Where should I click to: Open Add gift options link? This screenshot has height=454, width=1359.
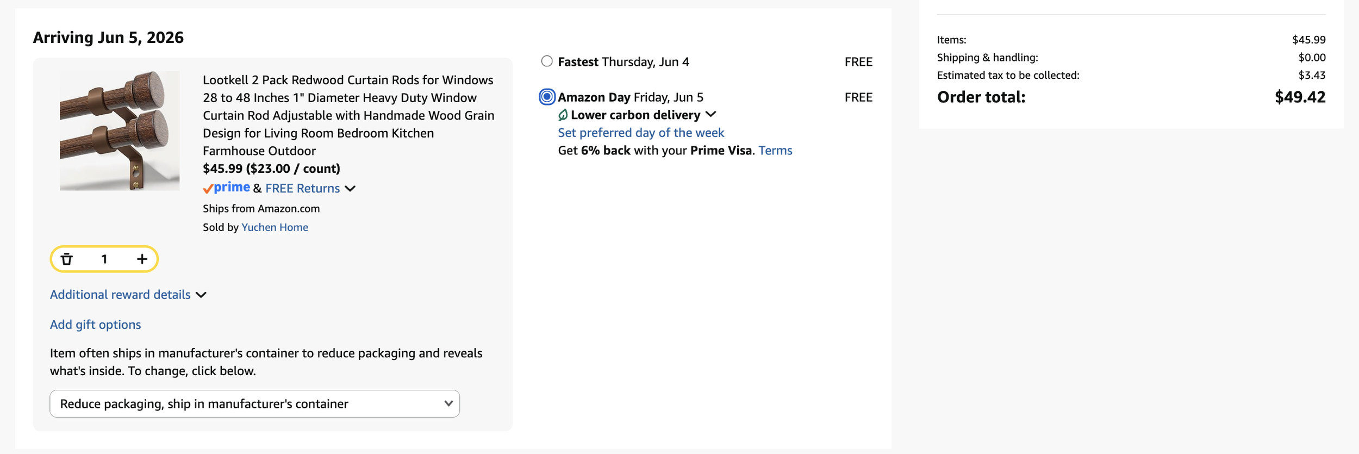pos(96,325)
